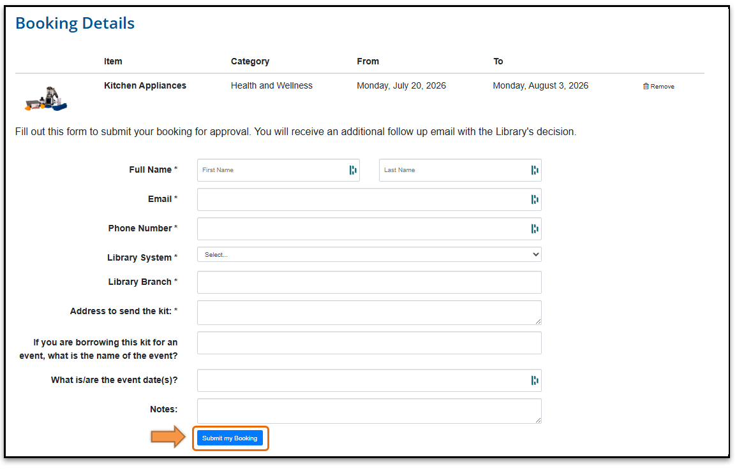The width and height of the screenshot is (737, 469).
Task: Click autofill icon in Last Name field
Action: [x=535, y=170]
